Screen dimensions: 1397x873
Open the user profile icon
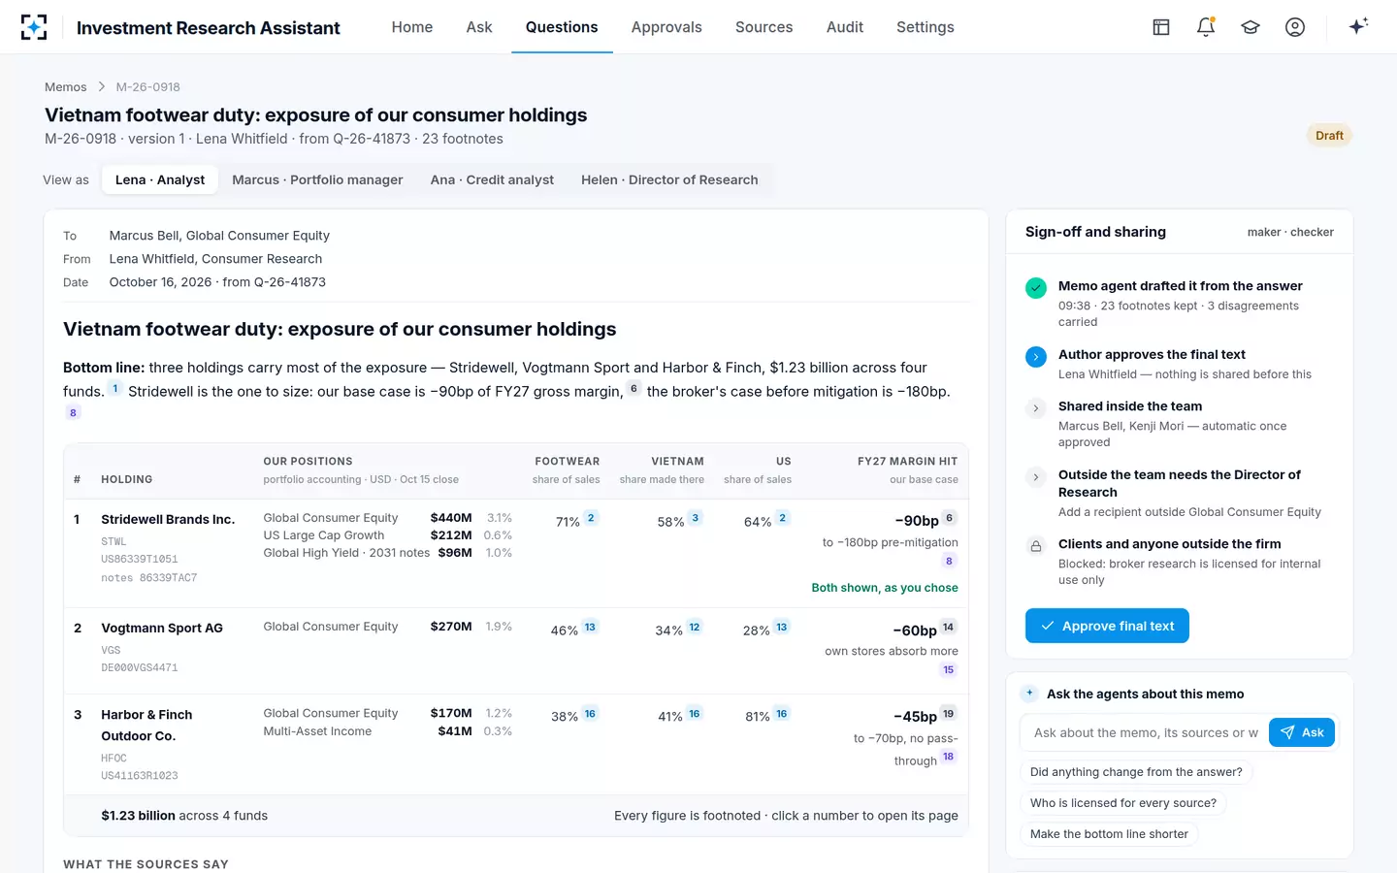(1295, 27)
